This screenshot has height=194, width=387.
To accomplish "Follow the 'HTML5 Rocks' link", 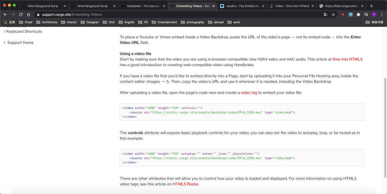I will [185, 184].
